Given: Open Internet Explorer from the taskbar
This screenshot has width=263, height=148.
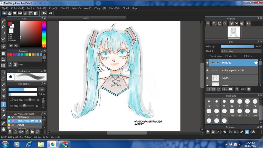Looking at the screenshot, I should pyautogui.click(x=29, y=144).
